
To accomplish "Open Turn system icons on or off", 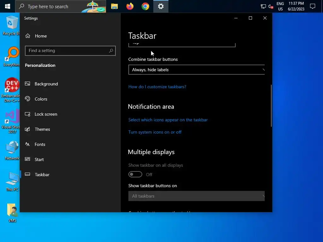I will pos(155,132).
